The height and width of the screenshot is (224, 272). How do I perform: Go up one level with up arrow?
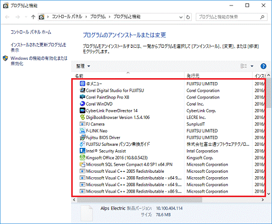[33, 17]
